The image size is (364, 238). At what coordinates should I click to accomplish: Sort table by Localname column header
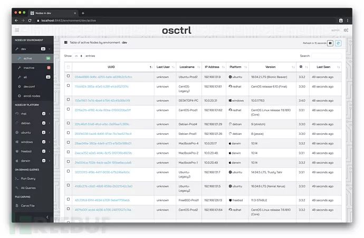click(189, 67)
